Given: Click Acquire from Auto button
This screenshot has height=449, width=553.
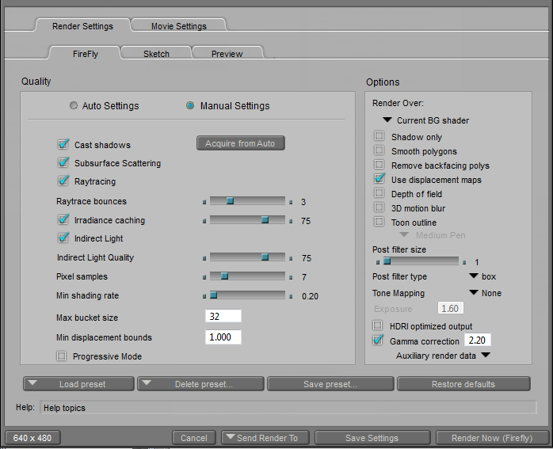Looking at the screenshot, I should 240,143.
